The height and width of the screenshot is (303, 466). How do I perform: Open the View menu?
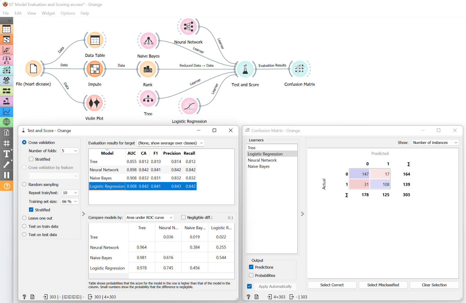pyautogui.click(x=32, y=13)
